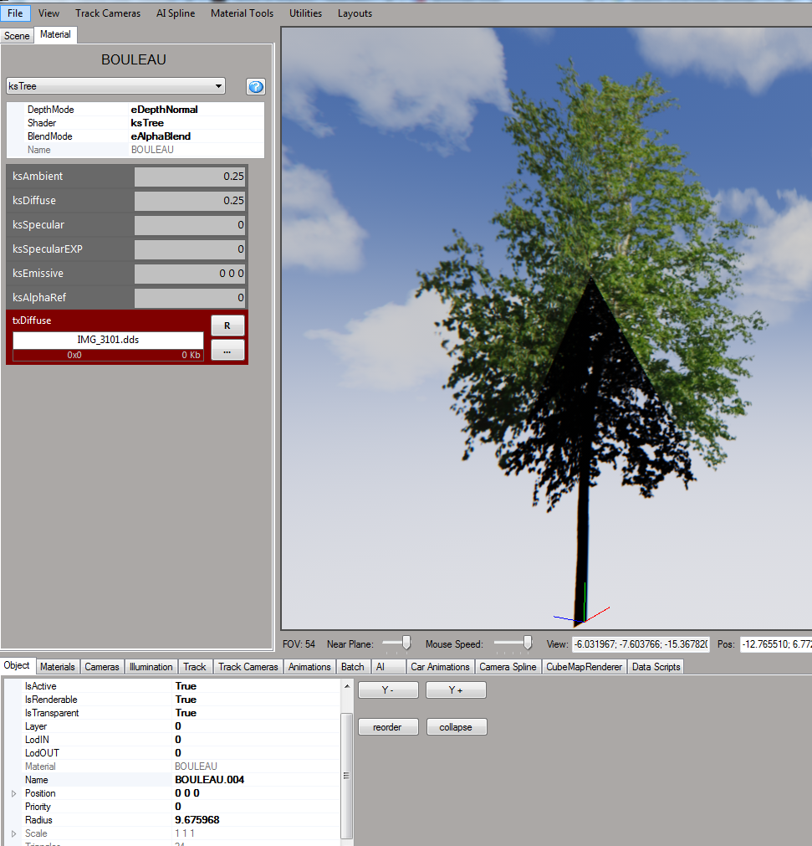Adjust the Mouse Speed slider
The image size is (812, 846).
527,643
